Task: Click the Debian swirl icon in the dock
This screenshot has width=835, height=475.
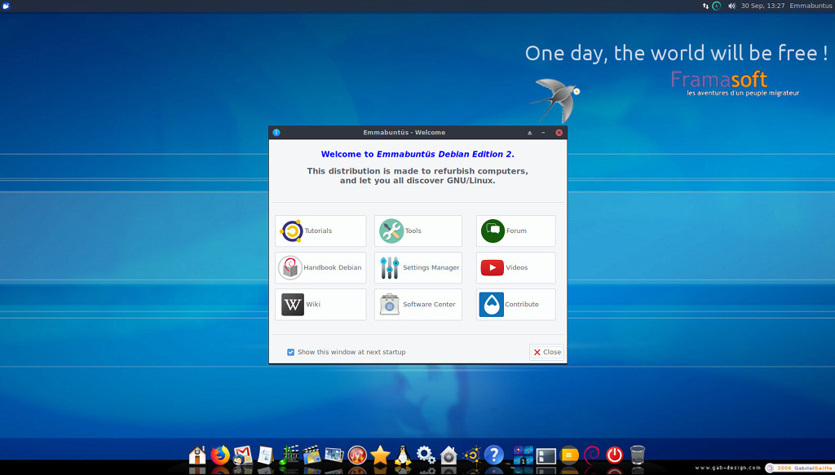Action: pyautogui.click(x=592, y=455)
